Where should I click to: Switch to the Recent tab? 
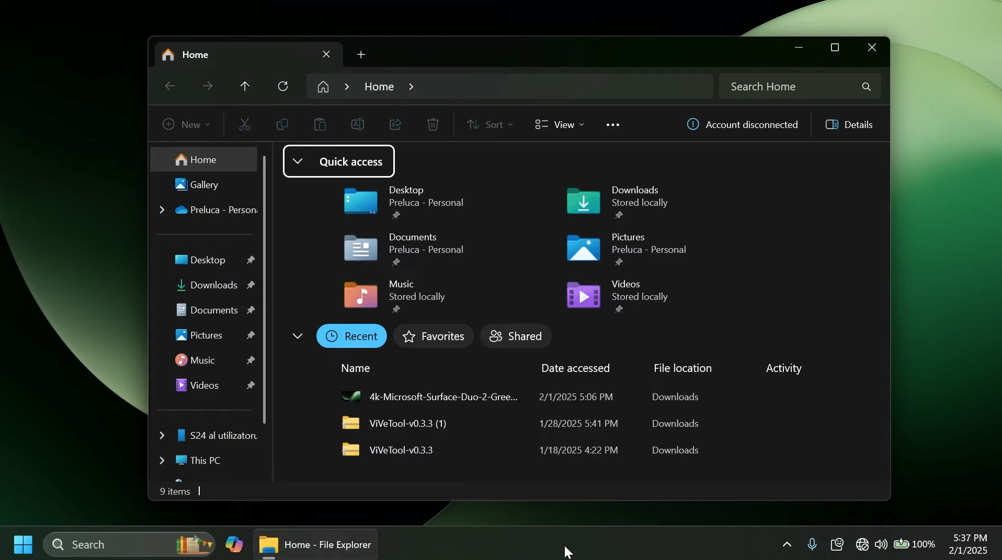coord(351,336)
